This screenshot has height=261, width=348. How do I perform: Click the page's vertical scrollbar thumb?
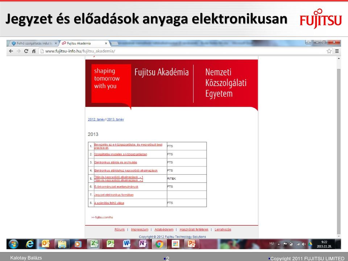pos(339,151)
